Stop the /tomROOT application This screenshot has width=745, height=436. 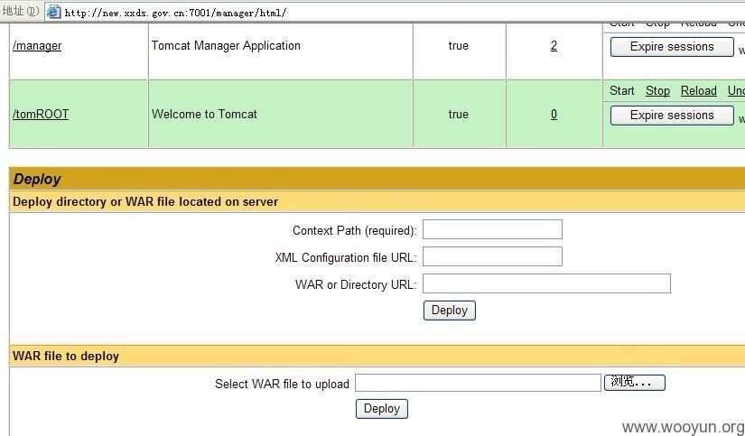[x=657, y=90]
